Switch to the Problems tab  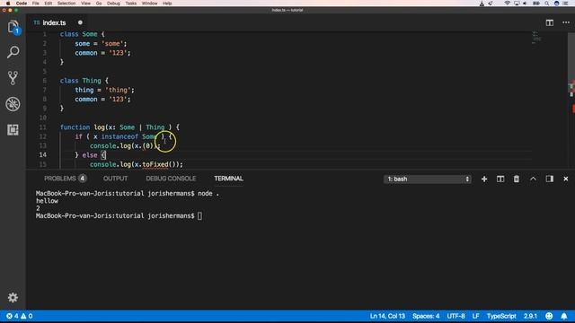[x=65, y=179]
